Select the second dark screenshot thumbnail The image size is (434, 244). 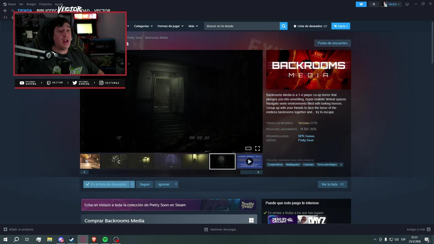coord(117,161)
